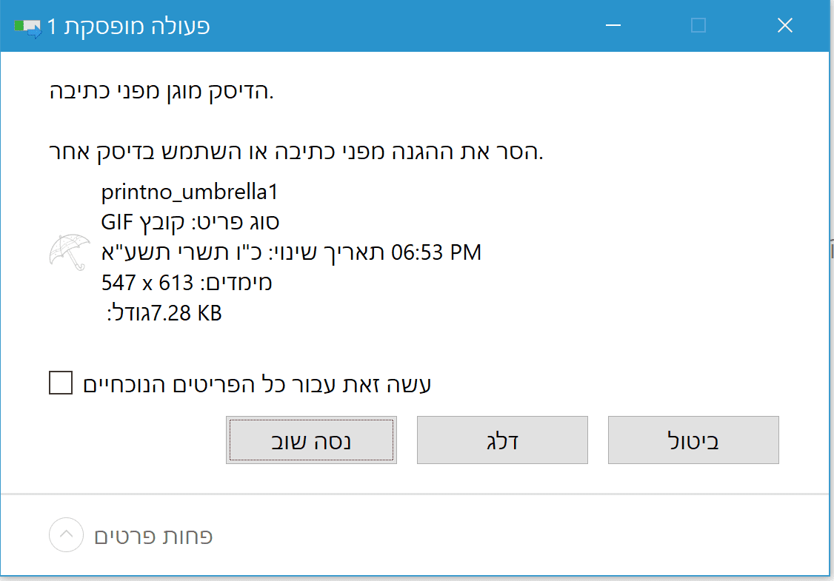Click the dimensions line 547 x 613
The height and width of the screenshot is (581, 834).
point(187,283)
